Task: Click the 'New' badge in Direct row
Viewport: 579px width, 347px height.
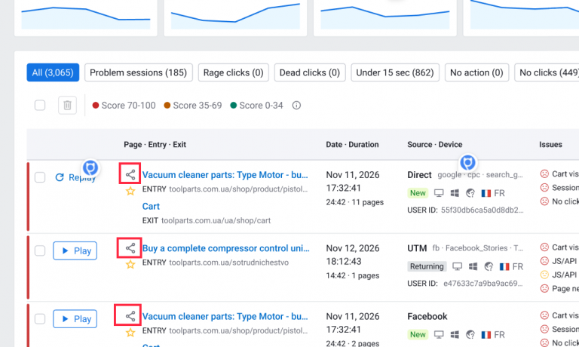Action: 418,193
